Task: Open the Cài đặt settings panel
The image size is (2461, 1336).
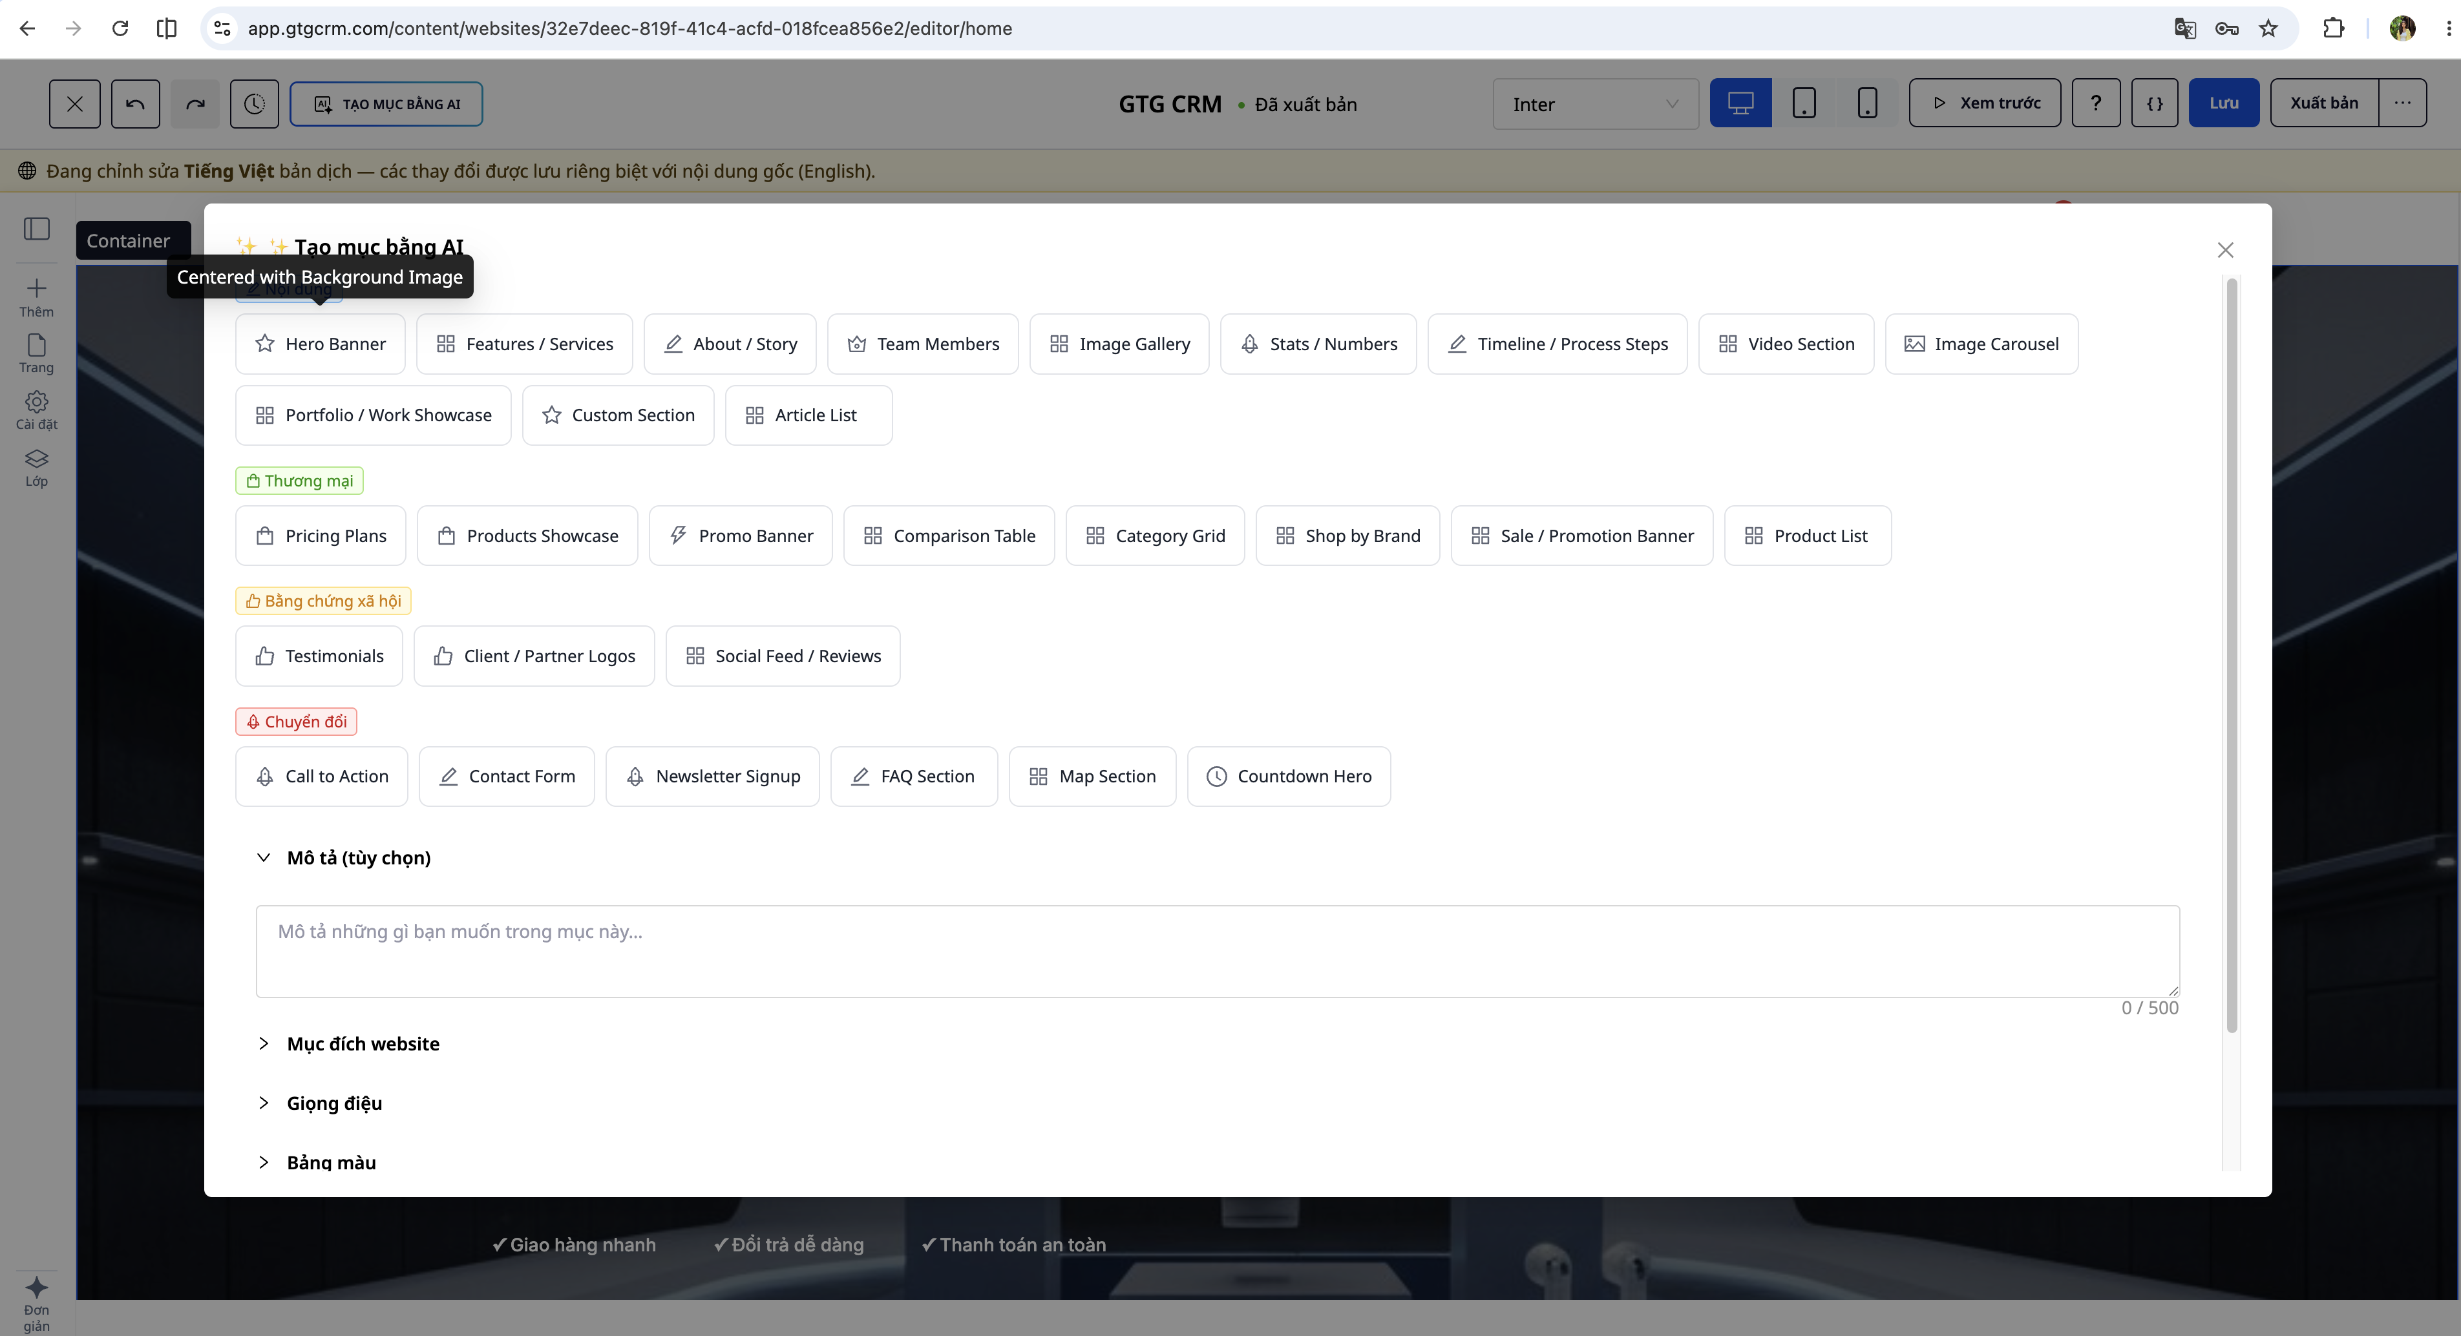Action: pyautogui.click(x=36, y=411)
